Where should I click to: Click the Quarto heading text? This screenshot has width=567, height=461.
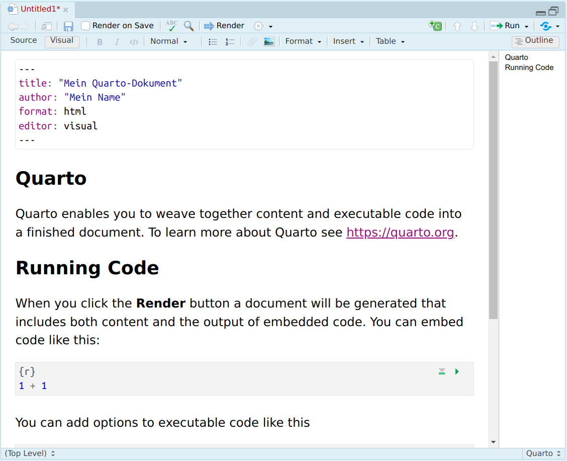[x=51, y=178]
